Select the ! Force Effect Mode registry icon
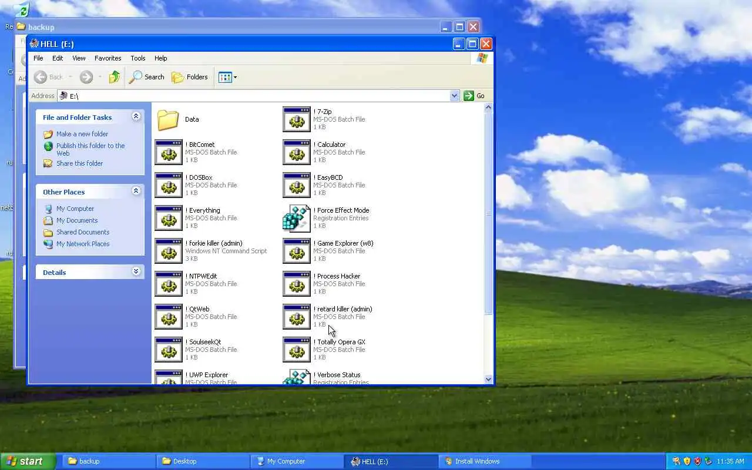This screenshot has width=752, height=470. point(297,218)
